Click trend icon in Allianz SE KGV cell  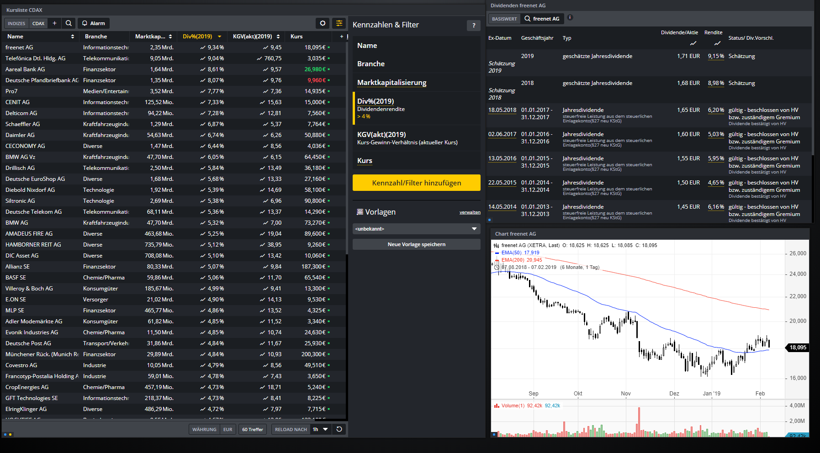pos(265,267)
